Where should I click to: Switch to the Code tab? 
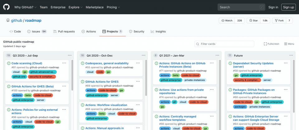click(x=15, y=32)
